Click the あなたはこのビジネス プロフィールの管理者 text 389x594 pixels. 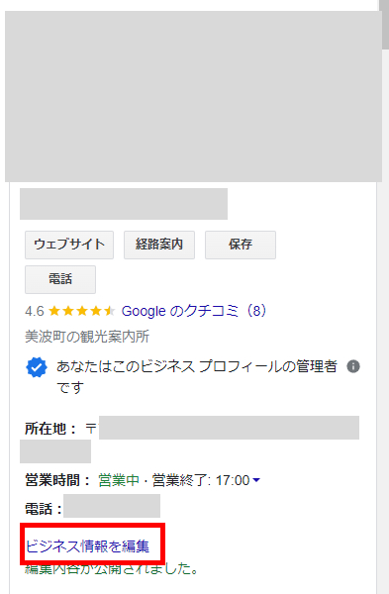tap(197, 366)
